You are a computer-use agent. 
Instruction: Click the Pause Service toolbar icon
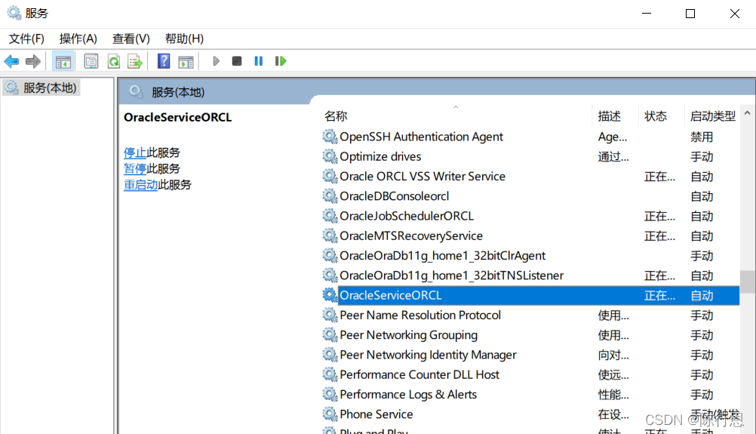[259, 61]
